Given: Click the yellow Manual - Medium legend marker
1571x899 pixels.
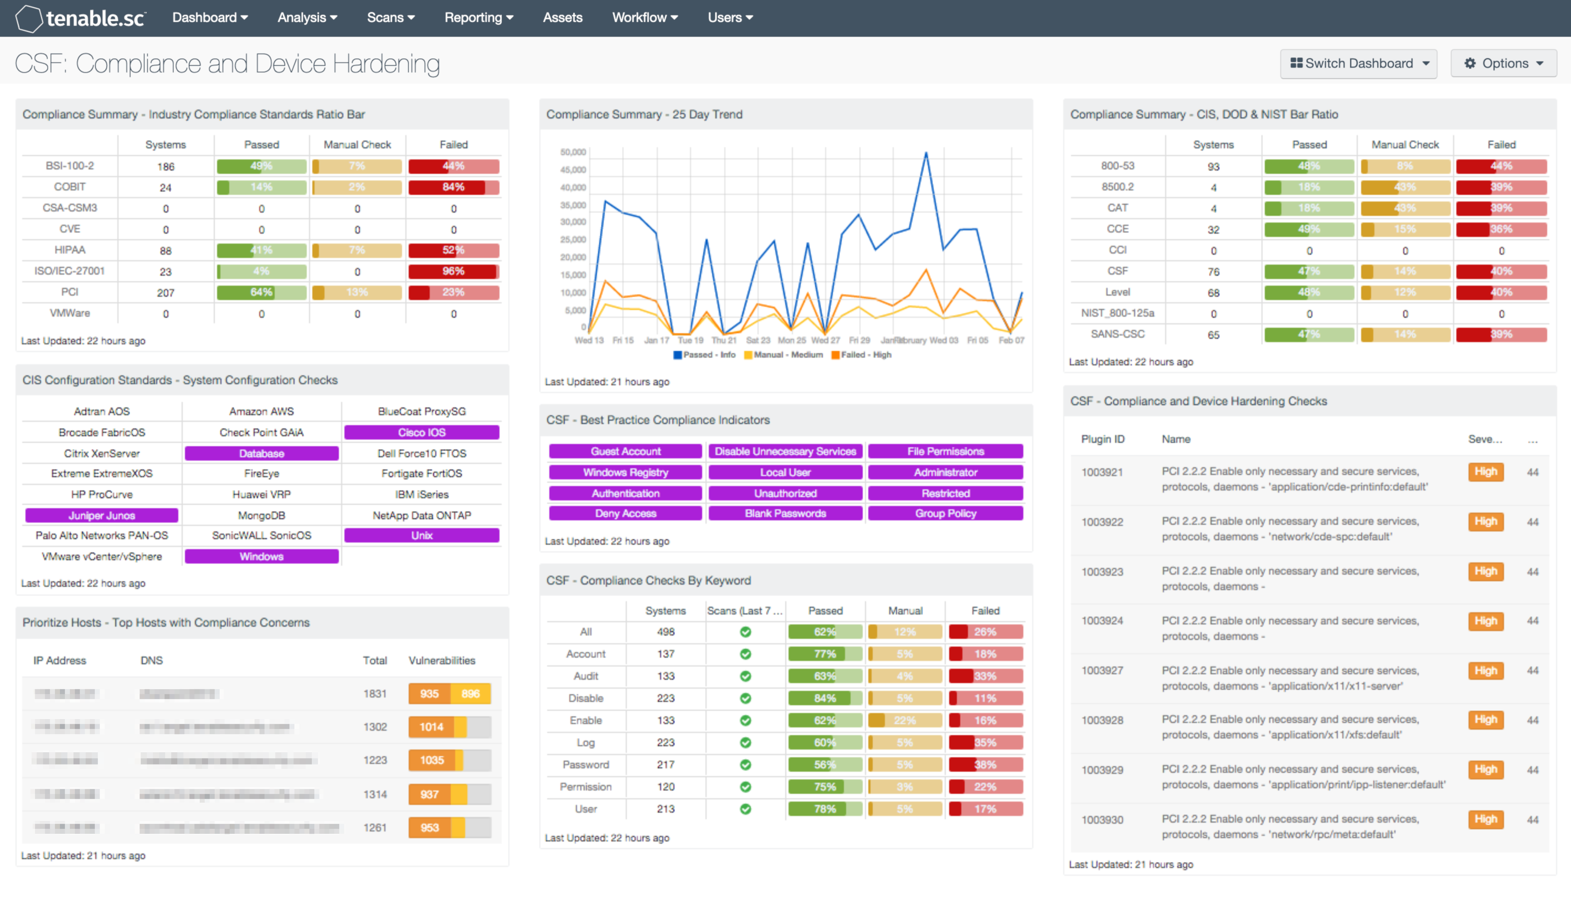Looking at the screenshot, I should [748, 355].
